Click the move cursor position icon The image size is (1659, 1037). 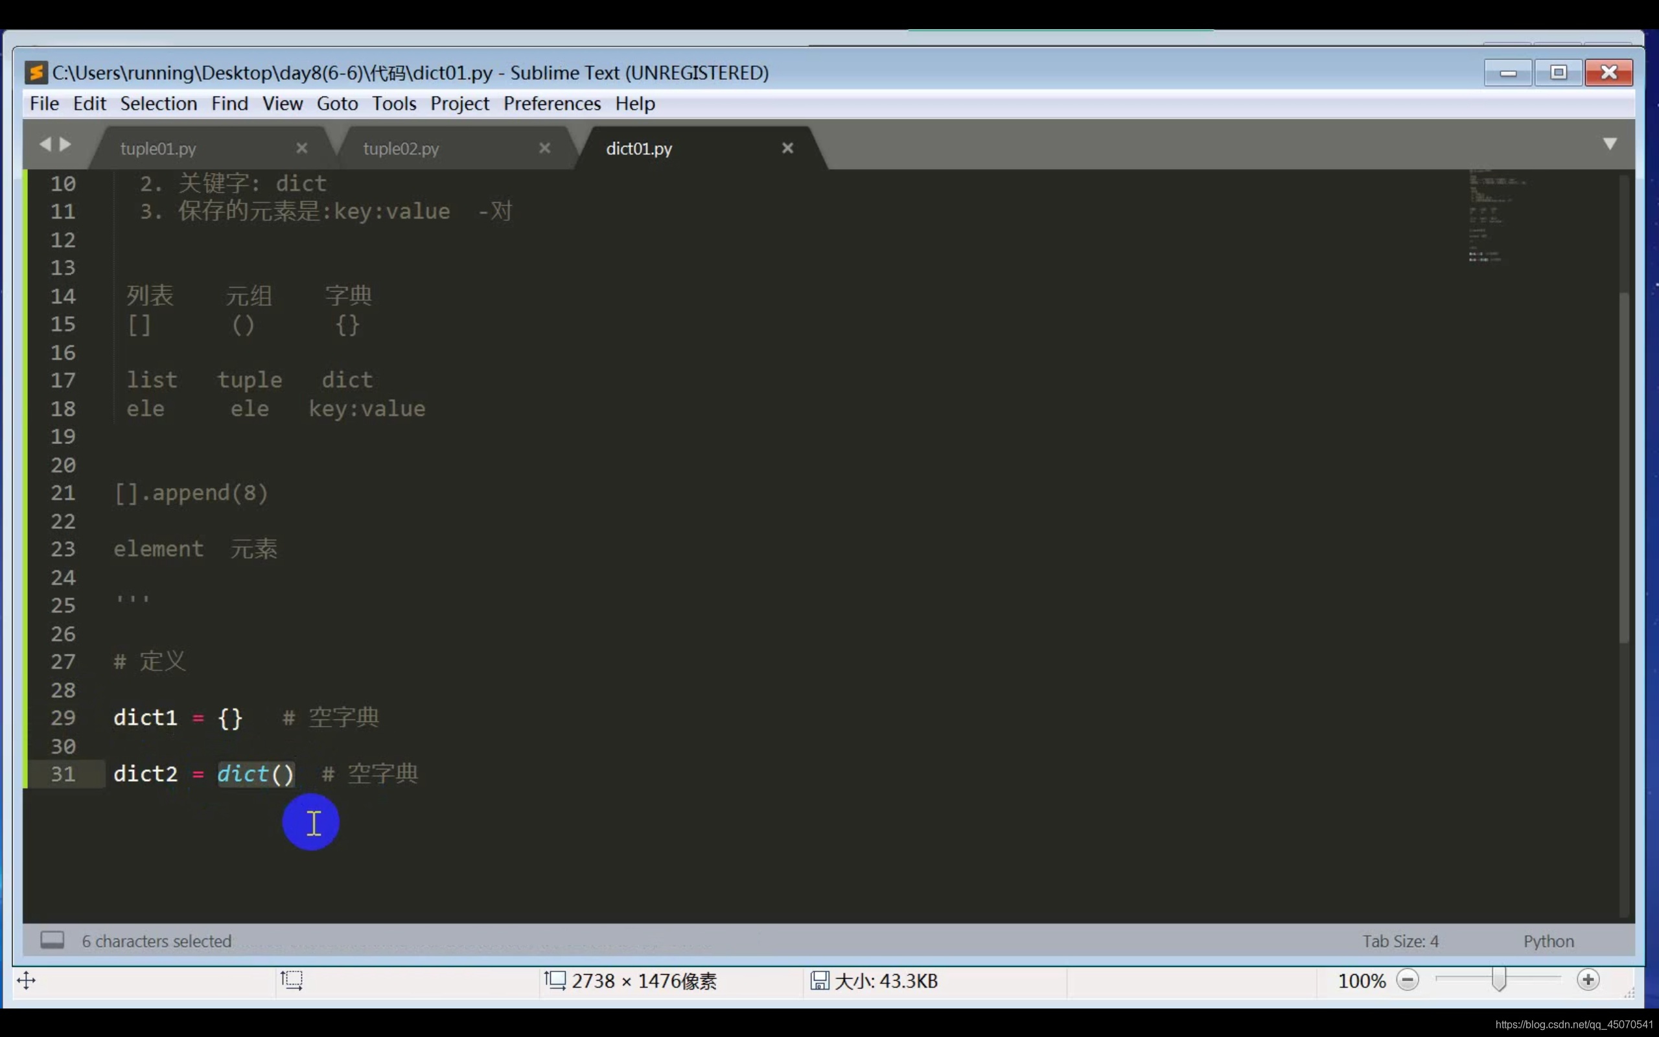26,980
